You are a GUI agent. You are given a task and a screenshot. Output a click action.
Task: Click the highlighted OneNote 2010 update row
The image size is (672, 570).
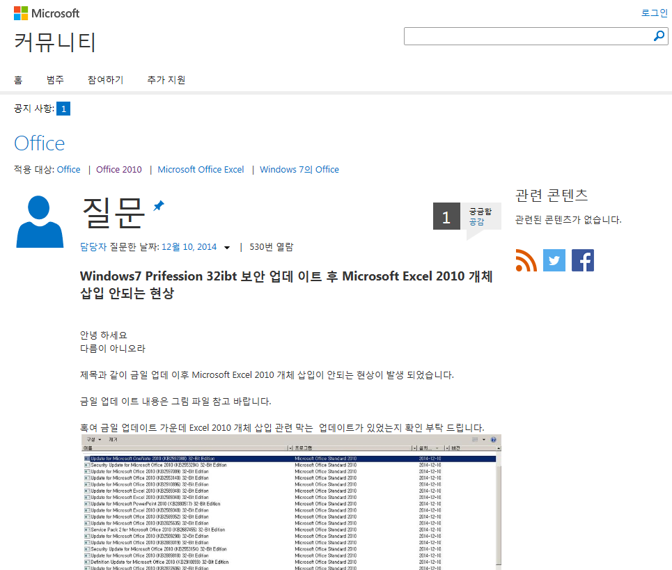(290, 459)
